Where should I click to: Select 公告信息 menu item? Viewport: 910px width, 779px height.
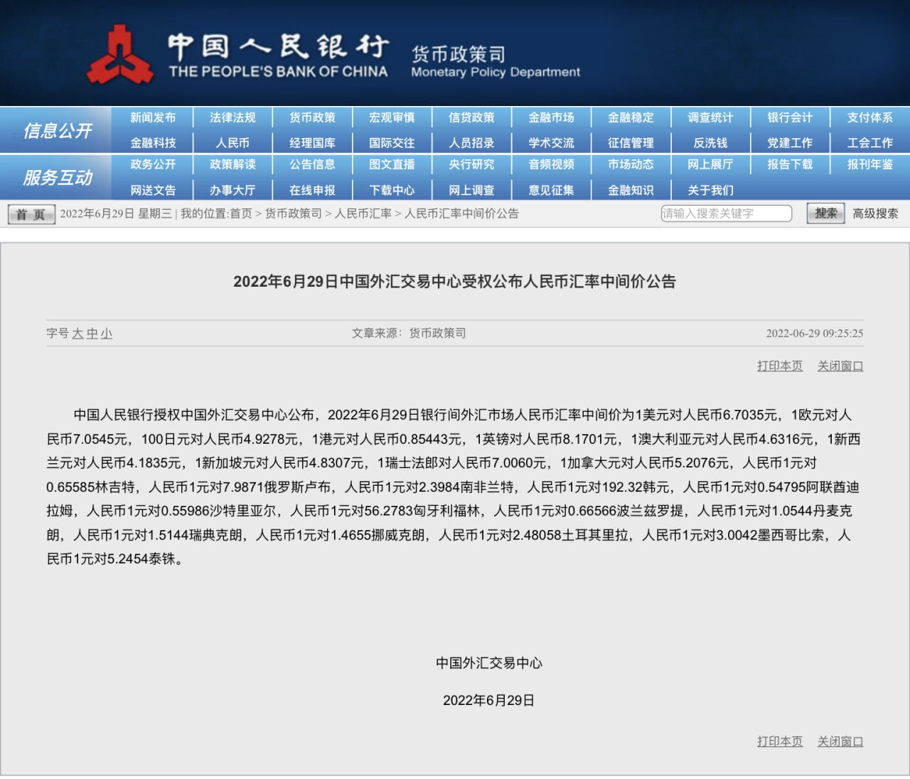(312, 164)
